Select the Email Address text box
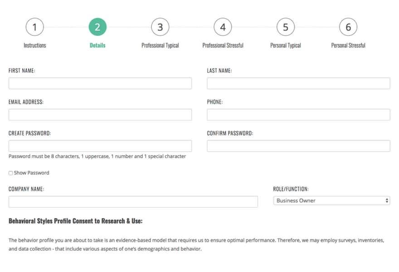This screenshot has width=399, height=272. (100, 115)
